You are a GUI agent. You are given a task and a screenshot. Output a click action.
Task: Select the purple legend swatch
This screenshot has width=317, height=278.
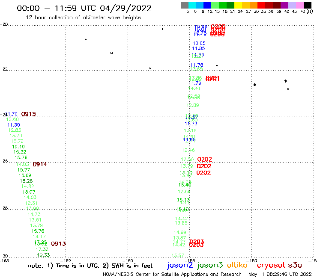[284, 5]
